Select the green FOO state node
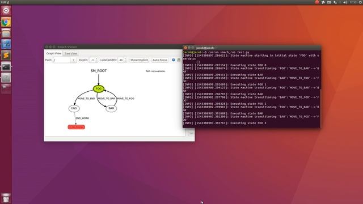Image resolution: width=363 pixels, height=204 pixels. click(x=99, y=88)
